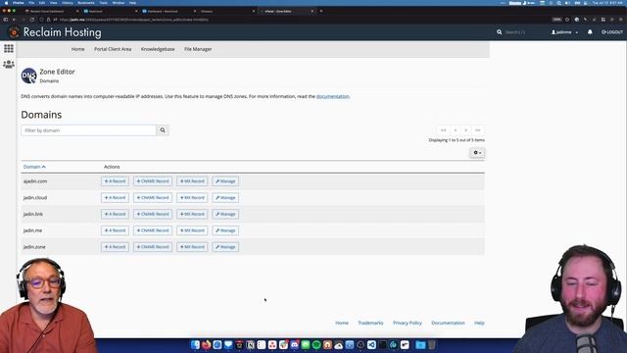This screenshot has width=627, height=353.
Task: Focus the Filter by domain field
Action: (x=88, y=130)
